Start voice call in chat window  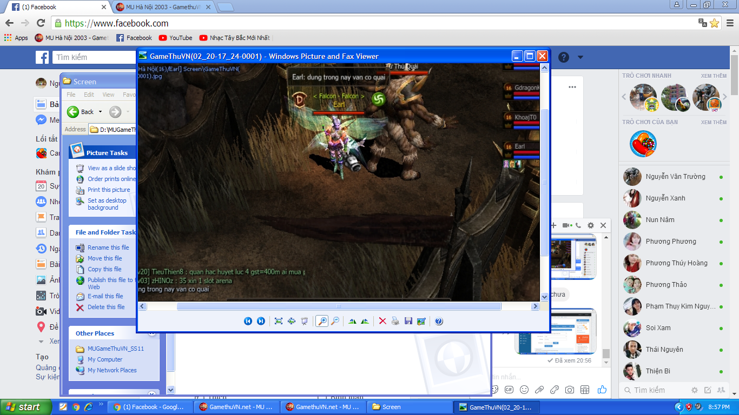(578, 225)
